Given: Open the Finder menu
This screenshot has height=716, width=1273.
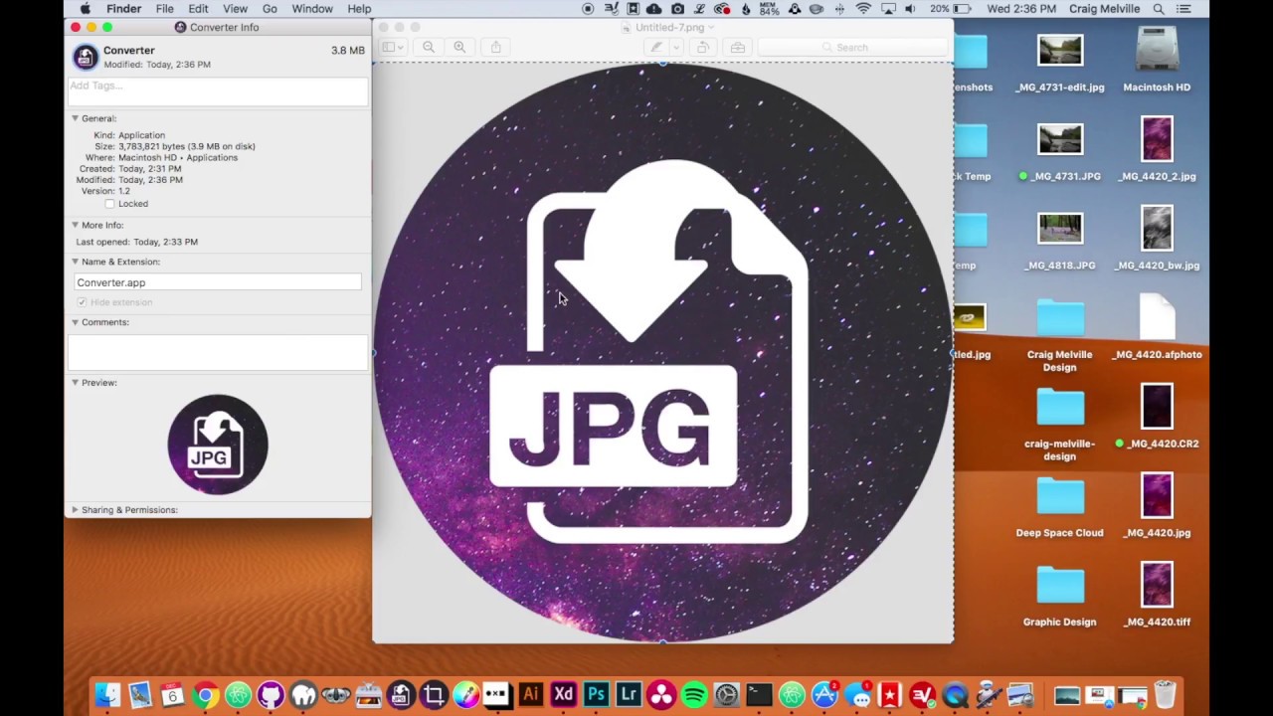Looking at the screenshot, I should 124,9.
